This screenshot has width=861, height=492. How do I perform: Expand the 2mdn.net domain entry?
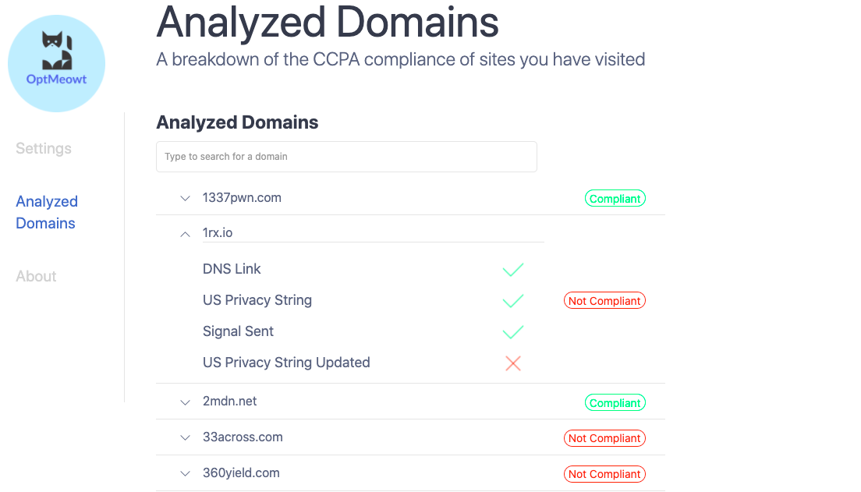185,402
